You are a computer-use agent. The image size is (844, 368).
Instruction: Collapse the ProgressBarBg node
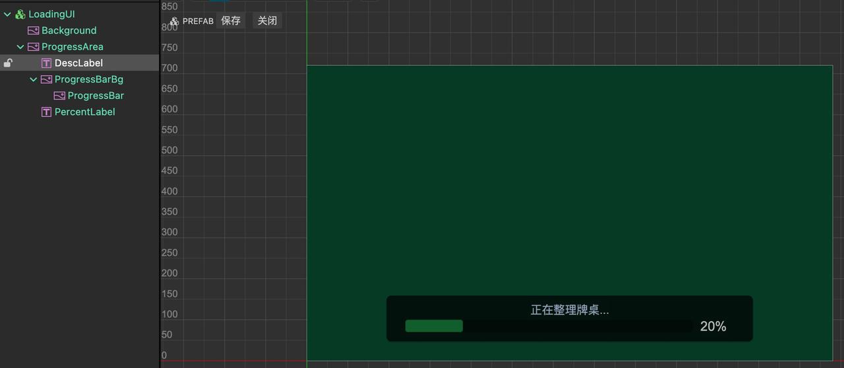34,79
